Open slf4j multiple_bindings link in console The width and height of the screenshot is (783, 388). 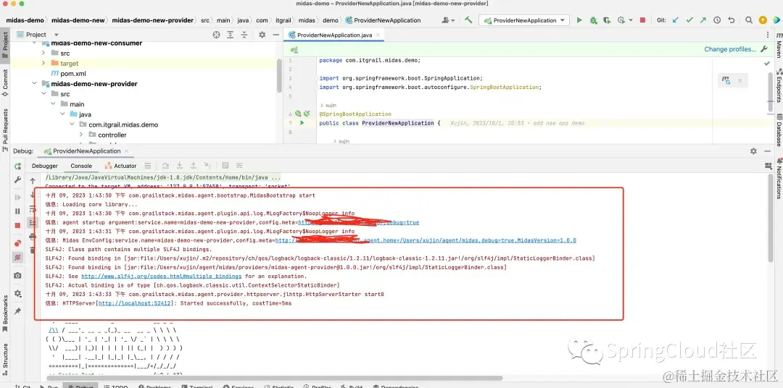(x=161, y=277)
